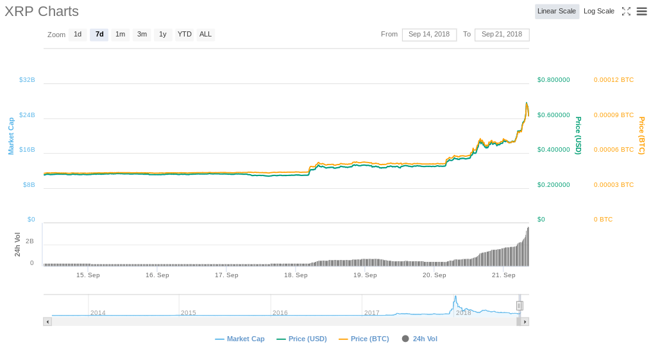Click the $16B axis label
The image size is (651, 347).
[x=27, y=150]
